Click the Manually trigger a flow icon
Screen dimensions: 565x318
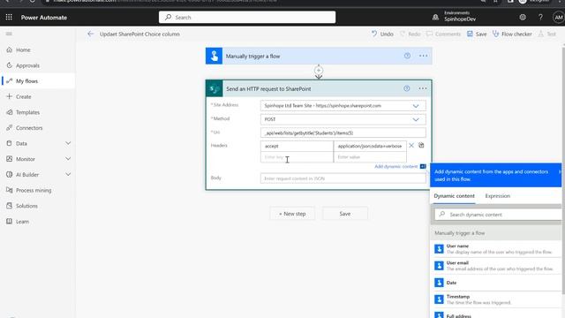coord(214,56)
